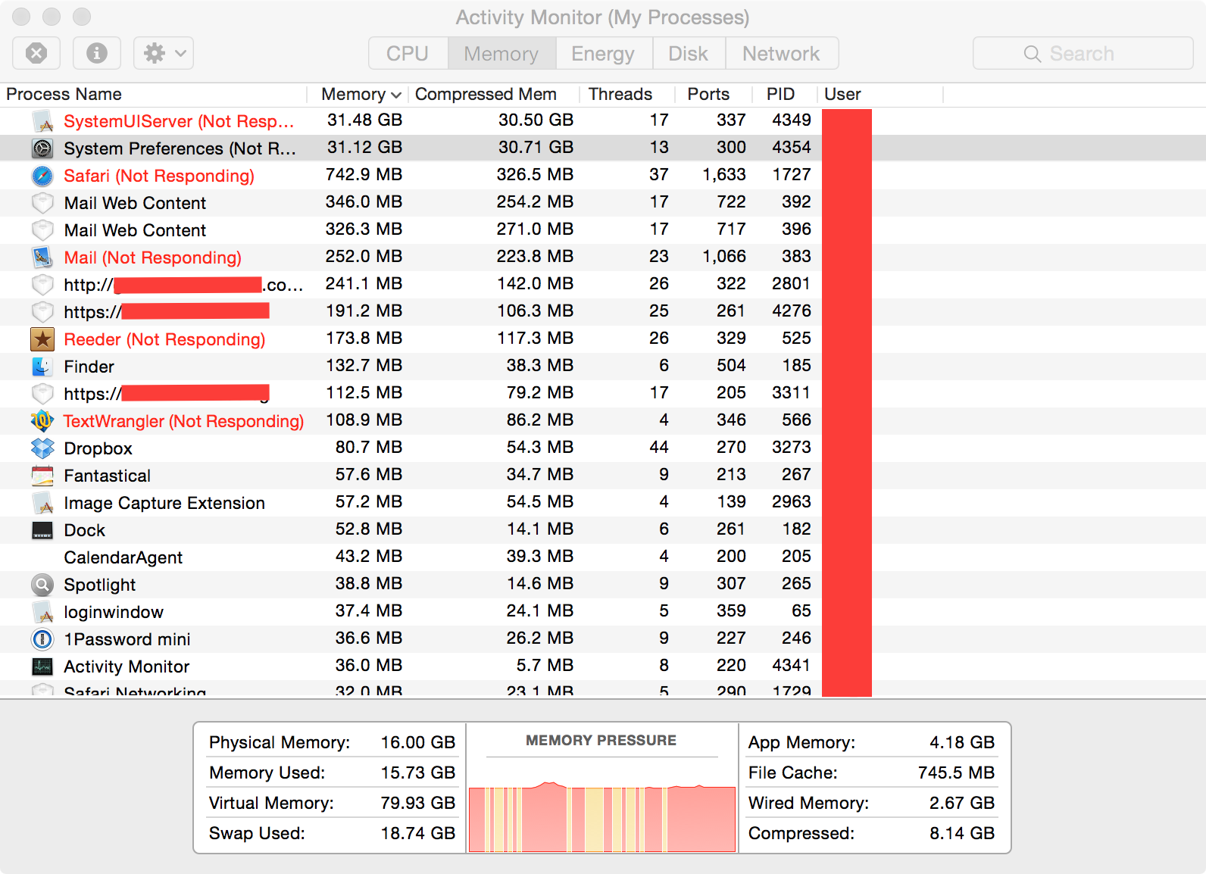Click the Virtual Memory 79.93 GB value
Image resolution: width=1206 pixels, height=874 pixels.
point(418,803)
